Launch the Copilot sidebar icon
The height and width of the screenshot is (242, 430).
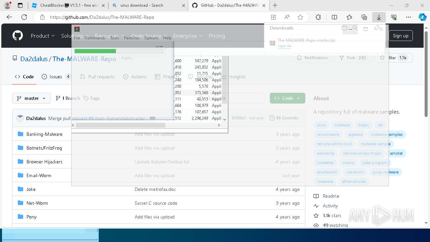pyautogui.click(x=422, y=17)
